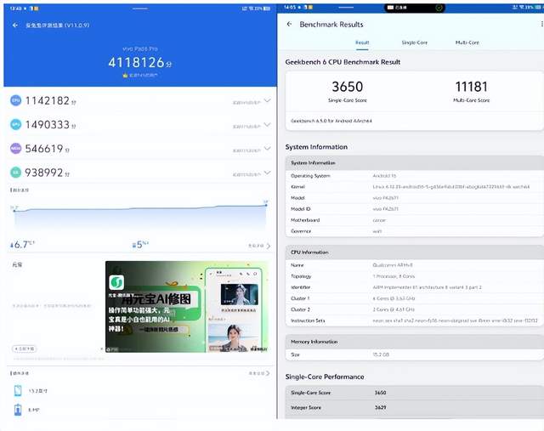The width and height of the screenshot is (544, 431).
Task: Tap the battery drop value 5
Action: click(x=140, y=245)
